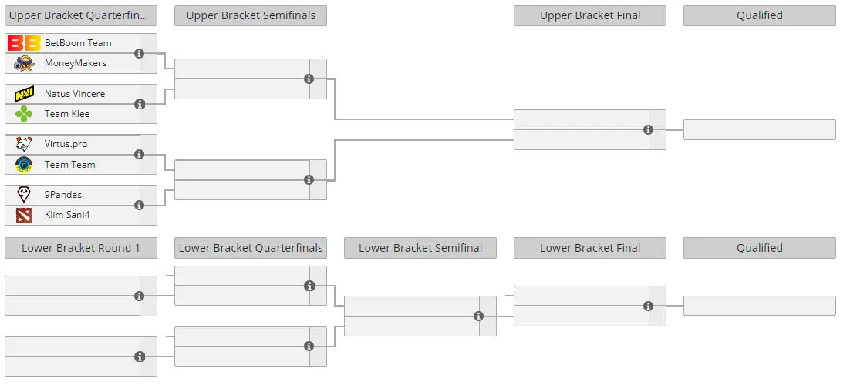This screenshot has height=385, width=867.
Task: Select the MoneyMakers team name
Action: [x=75, y=63]
